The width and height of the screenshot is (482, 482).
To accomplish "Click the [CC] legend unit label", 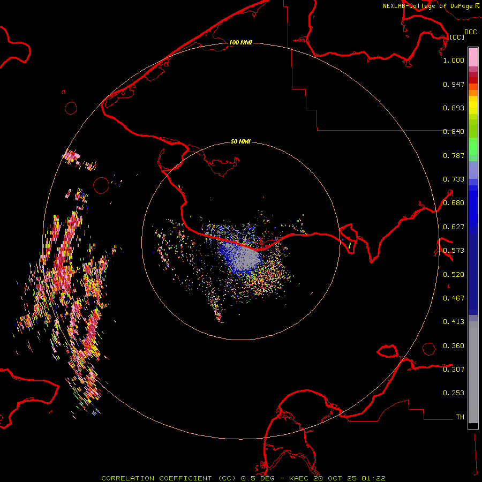I will pos(457,37).
